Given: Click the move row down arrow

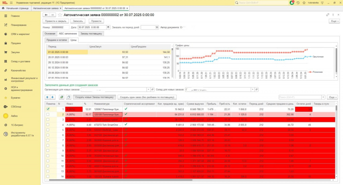Looking at the screenshot, I should [x=52, y=97].
